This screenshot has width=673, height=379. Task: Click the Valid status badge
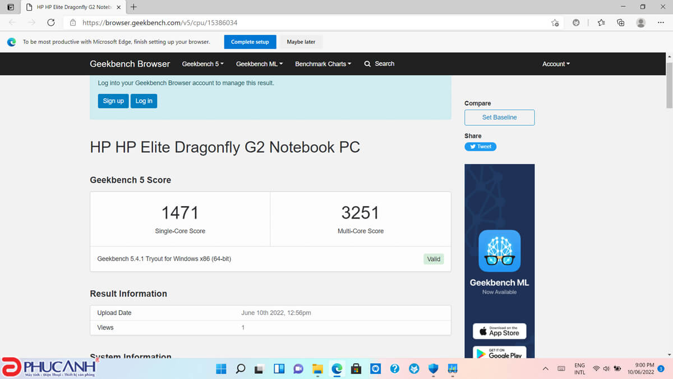[434, 259]
